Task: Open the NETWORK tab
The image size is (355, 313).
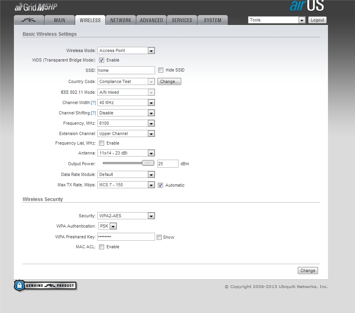Action: click(x=121, y=20)
